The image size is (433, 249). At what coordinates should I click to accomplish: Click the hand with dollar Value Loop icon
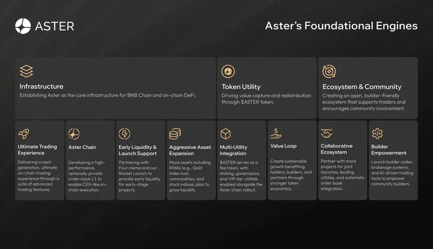pyautogui.click(x=276, y=133)
